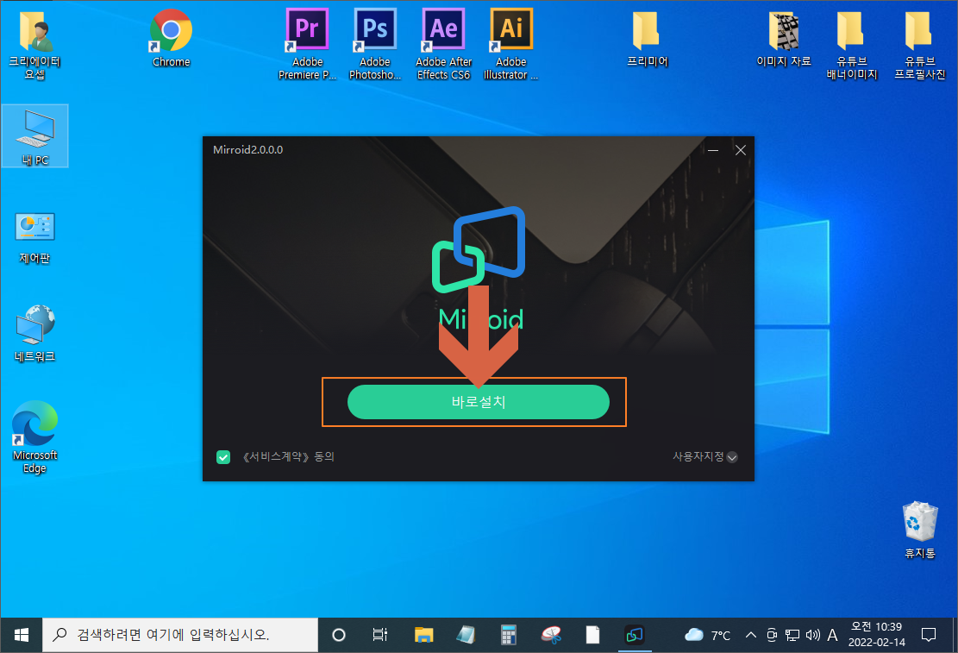Image resolution: width=958 pixels, height=653 pixels.
Task: Select the Adobe After Effects CS6 shortcut
Action: [x=443, y=45]
